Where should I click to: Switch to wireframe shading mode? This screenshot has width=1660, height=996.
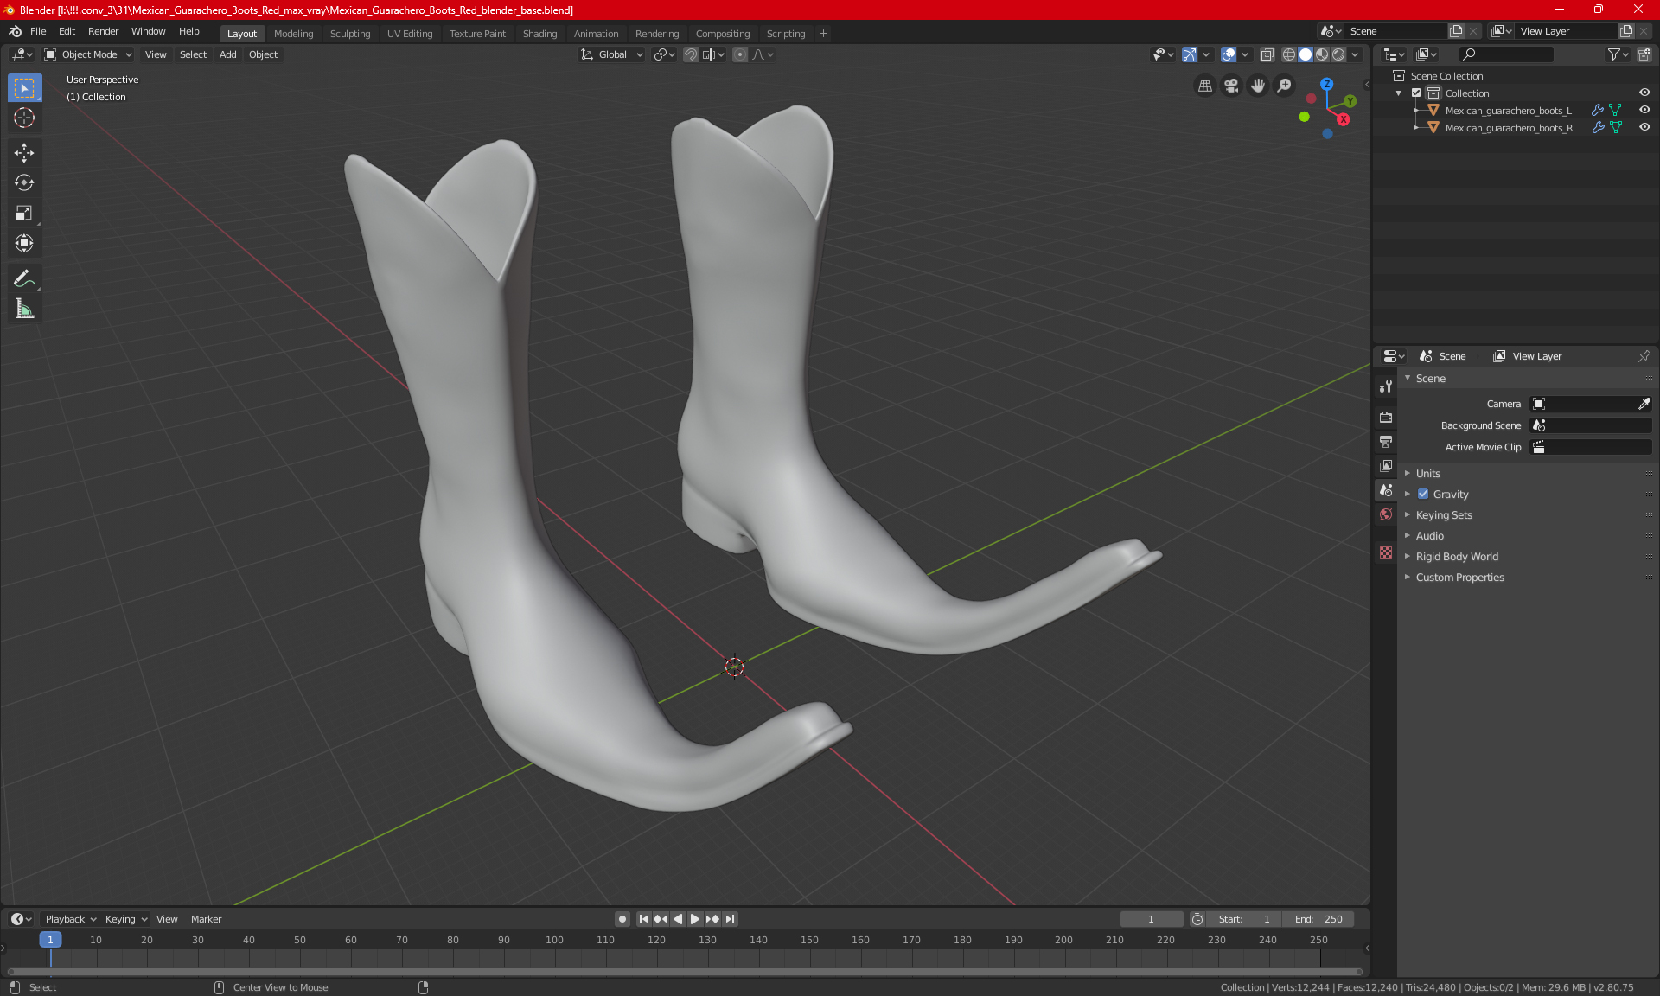pos(1288,54)
